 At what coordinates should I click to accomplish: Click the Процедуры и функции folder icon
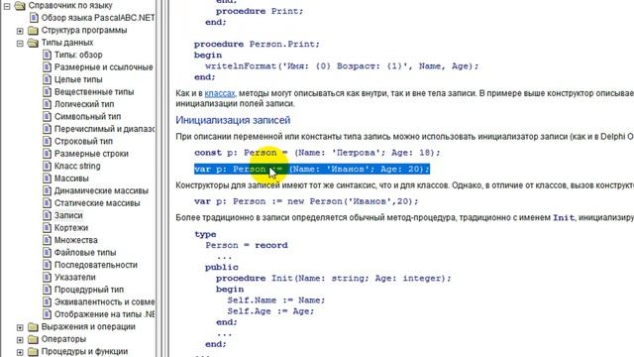click(x=33, y=352)
